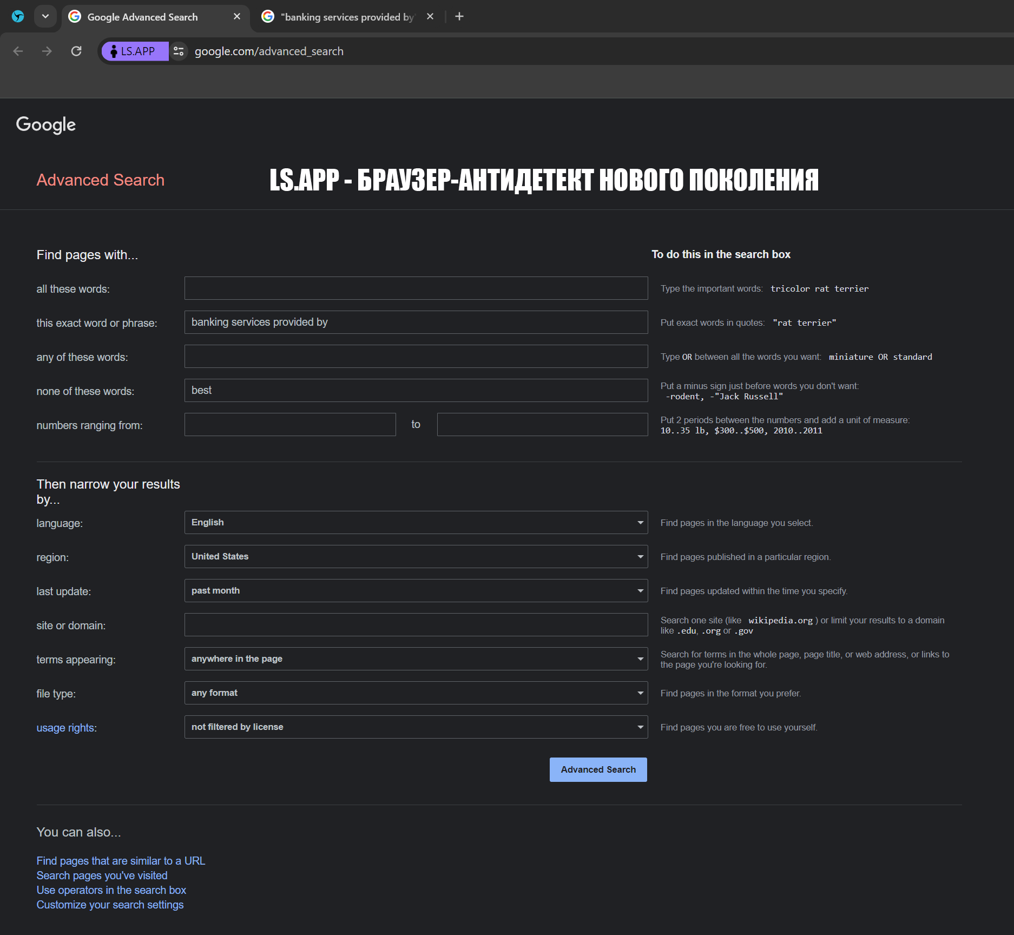Click the address bar URL
This screenshot has height=935, width=1014.
(269, 51)
